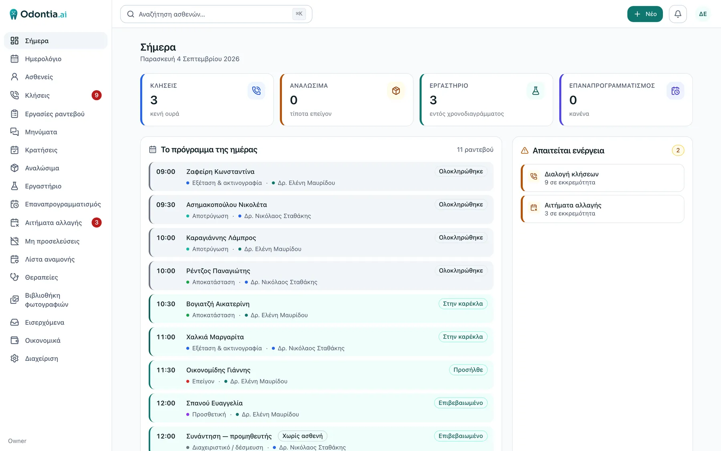Viewport: 721px width, 451px height.
Task: Open the Διαλογή κλήσεων action card
Action: point(602,178)
